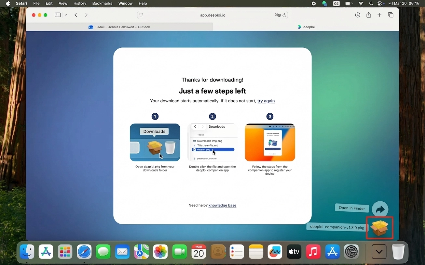425x265 pixels.
Task: Open the Apple menu
Action: pos(8,3)
